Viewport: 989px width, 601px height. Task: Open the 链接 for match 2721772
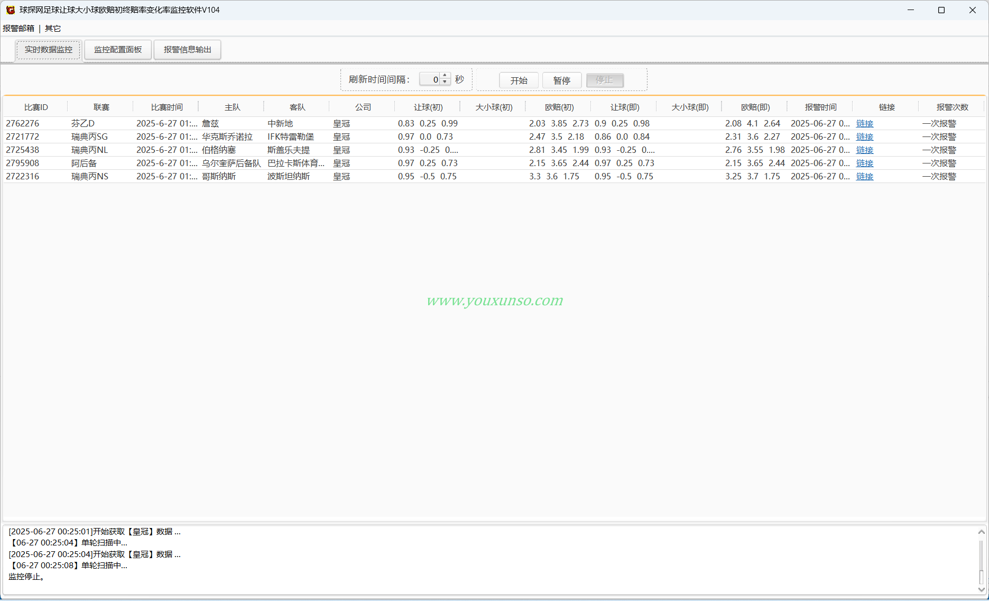click(x=865, y=137)
